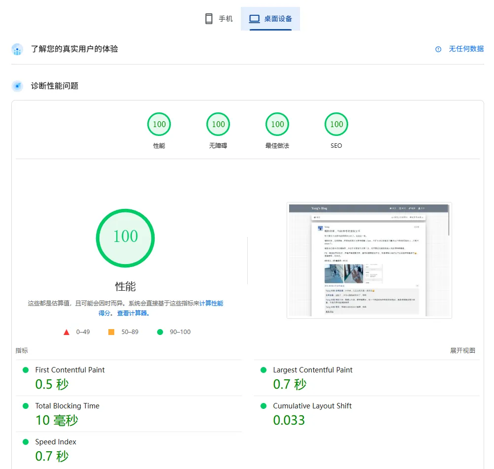Screen dimensions: 494x469
Task: Jump to 性能 score gauge 100
Action: click(x=159, y=125)
